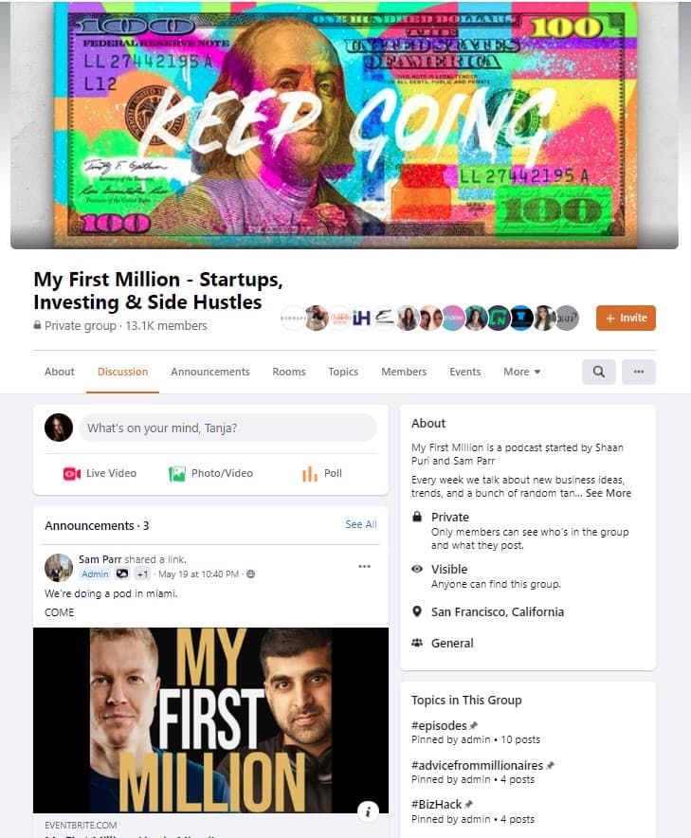Create a Poll in the group
Screen dimensions: 691x838
pyautogui.click(x=322, y=474)
